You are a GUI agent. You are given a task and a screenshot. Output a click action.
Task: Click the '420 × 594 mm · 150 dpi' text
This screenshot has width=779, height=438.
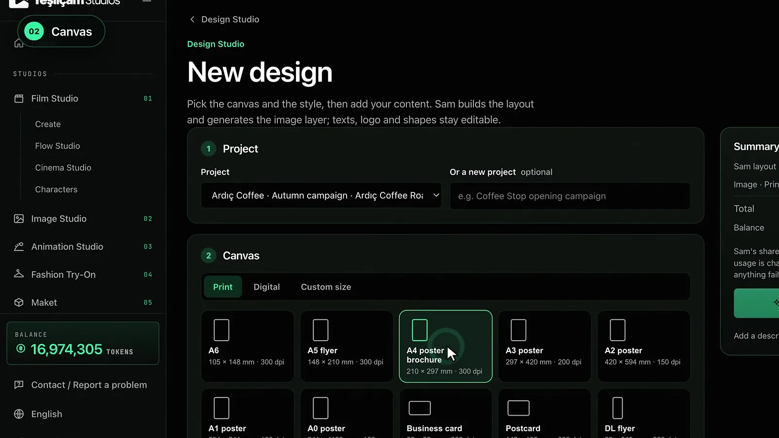pos(642,362)
